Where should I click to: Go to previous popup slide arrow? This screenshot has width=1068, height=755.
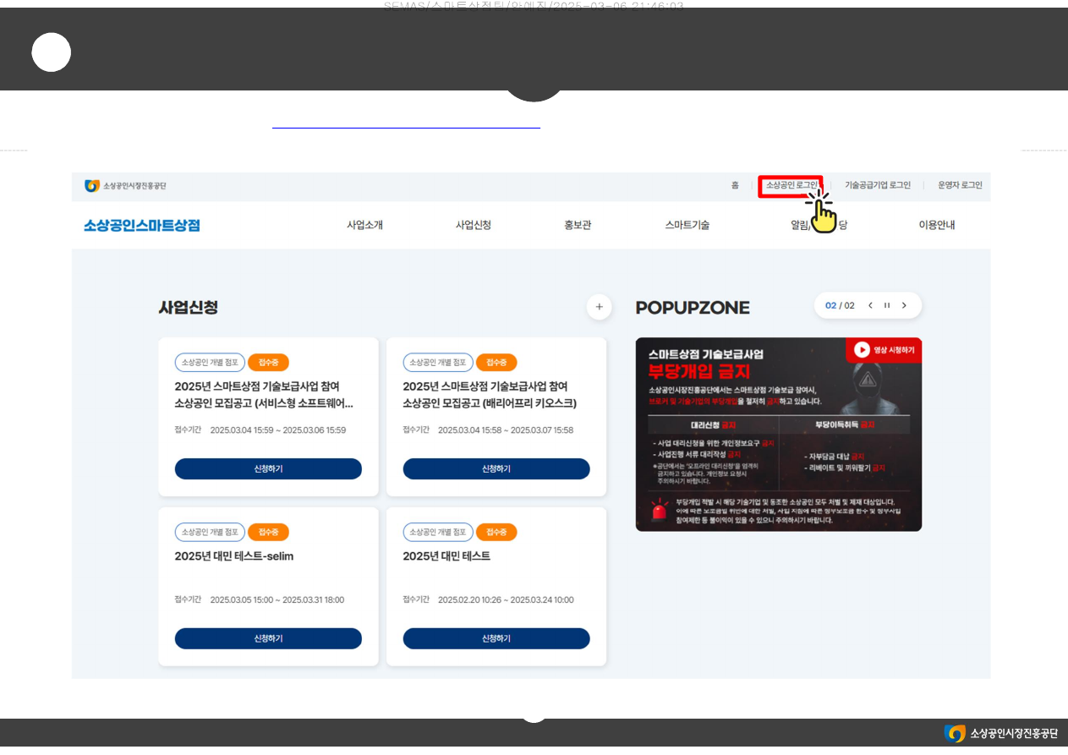870,306
